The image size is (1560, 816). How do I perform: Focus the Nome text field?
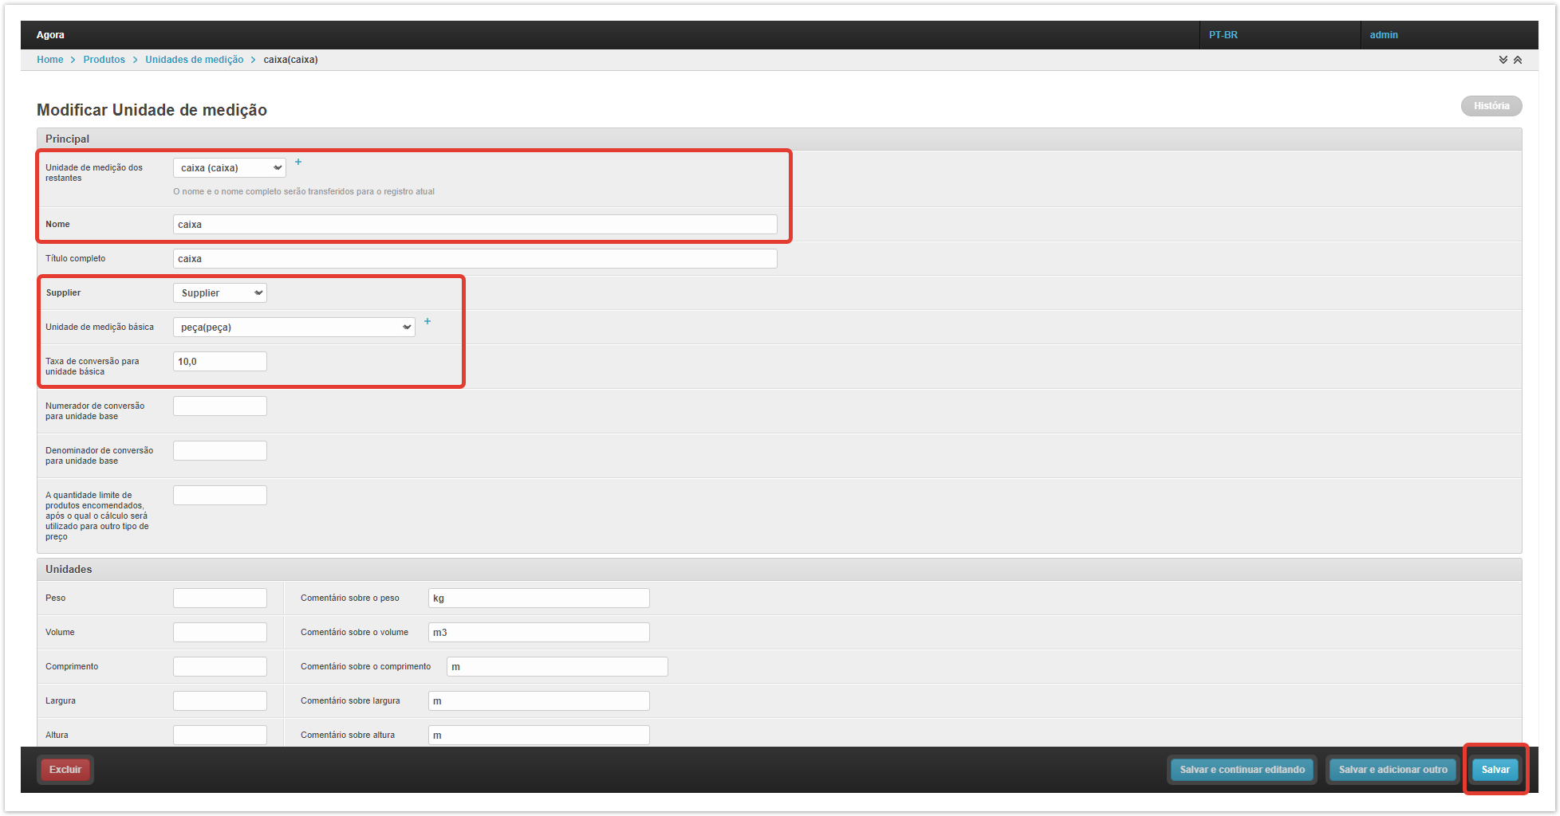point(475,225)
